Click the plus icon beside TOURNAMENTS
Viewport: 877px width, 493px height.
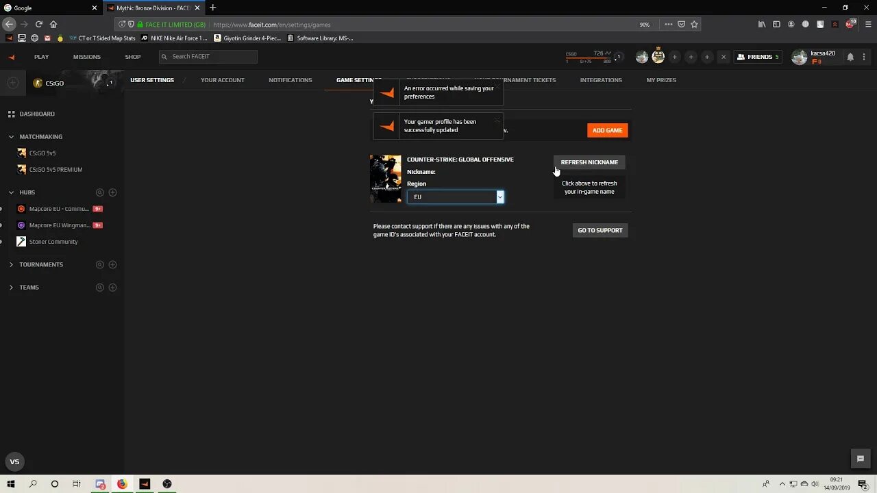click(113, 264)
